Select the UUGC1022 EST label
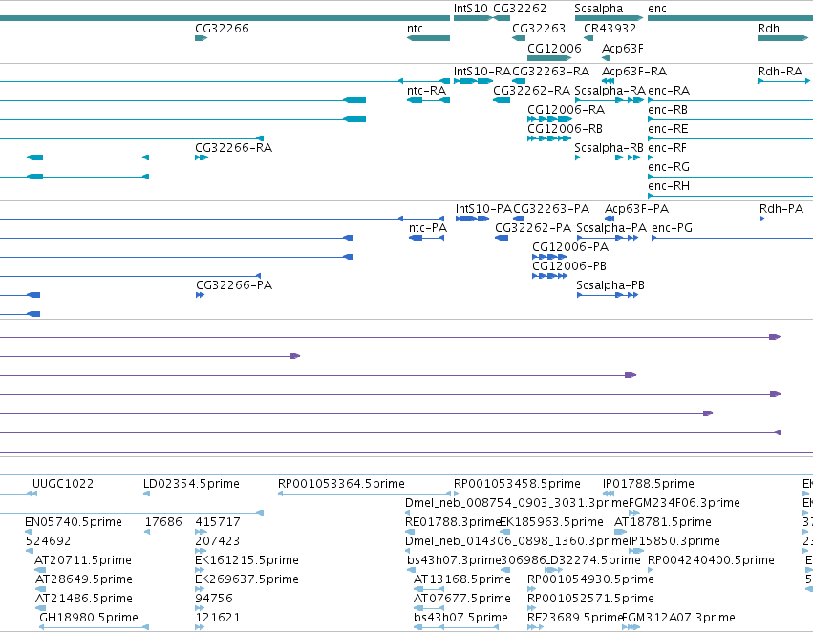 63,484
